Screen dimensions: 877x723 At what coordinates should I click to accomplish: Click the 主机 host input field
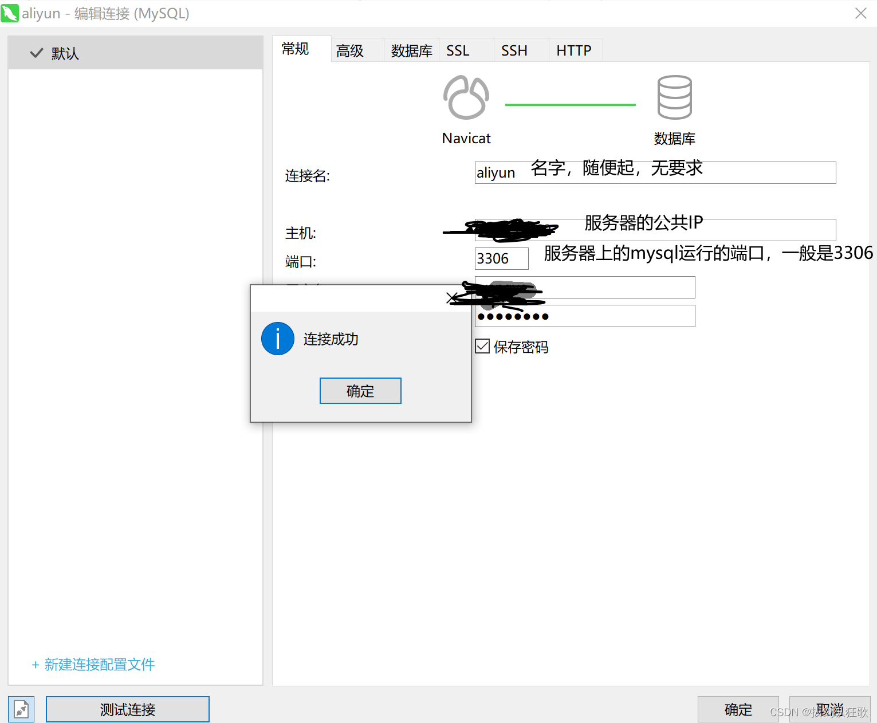655,230
